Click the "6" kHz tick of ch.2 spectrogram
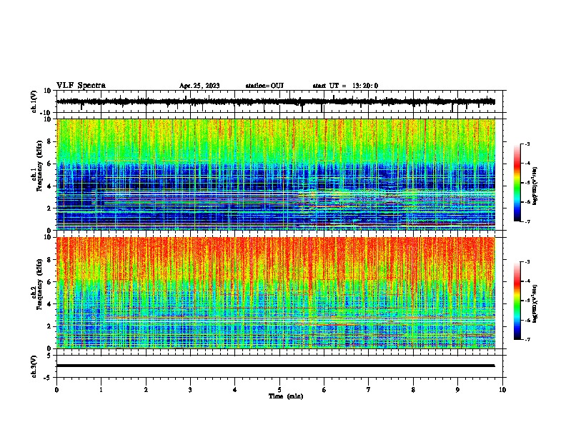566x437 pixels. pos(49,282)
